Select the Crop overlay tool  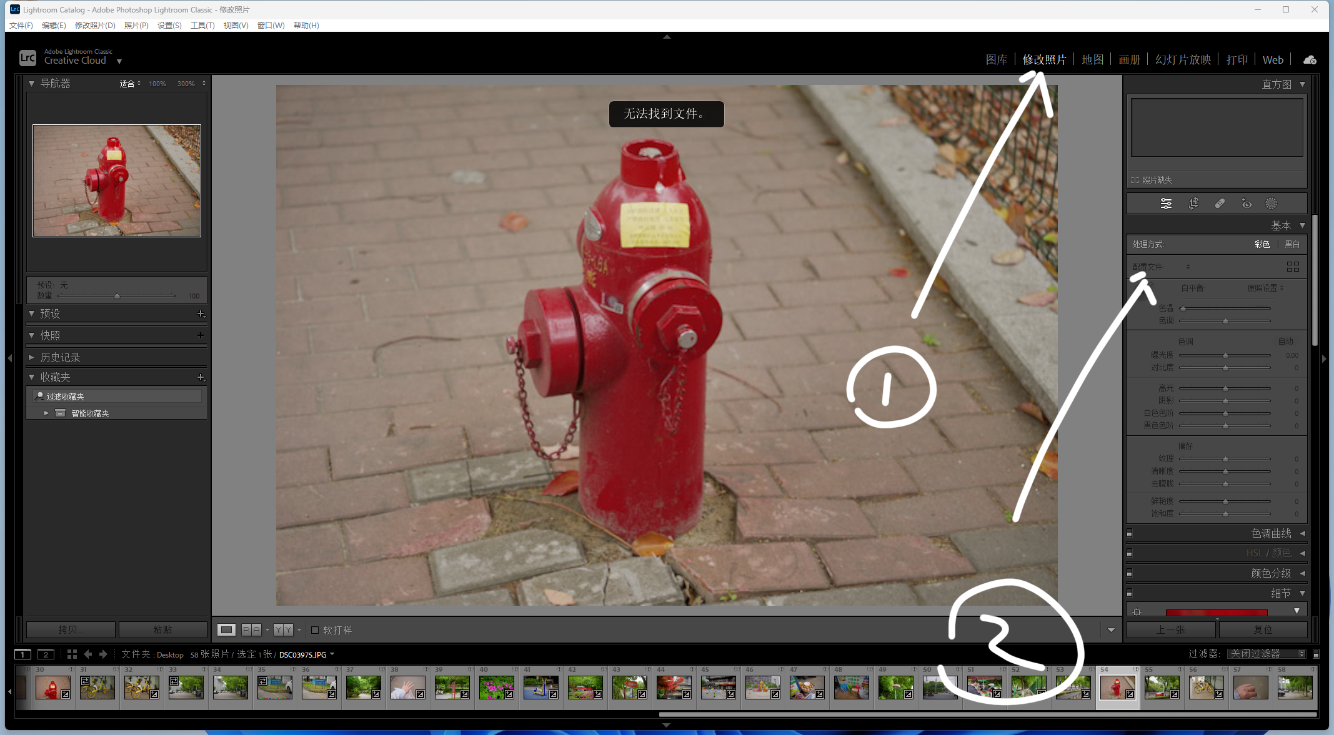coord(1193,204)
